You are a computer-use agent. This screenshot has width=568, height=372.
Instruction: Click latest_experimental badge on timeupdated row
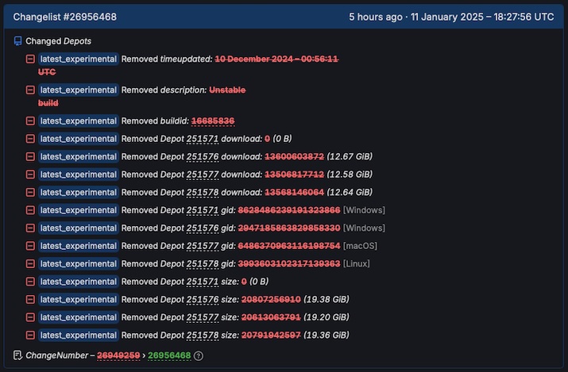(79, 59)
